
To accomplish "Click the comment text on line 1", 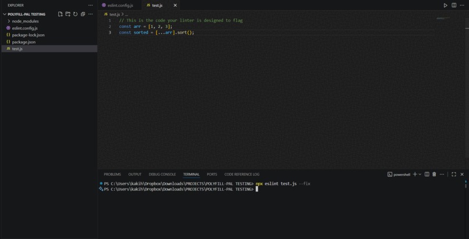I will (x=180, y=20).
